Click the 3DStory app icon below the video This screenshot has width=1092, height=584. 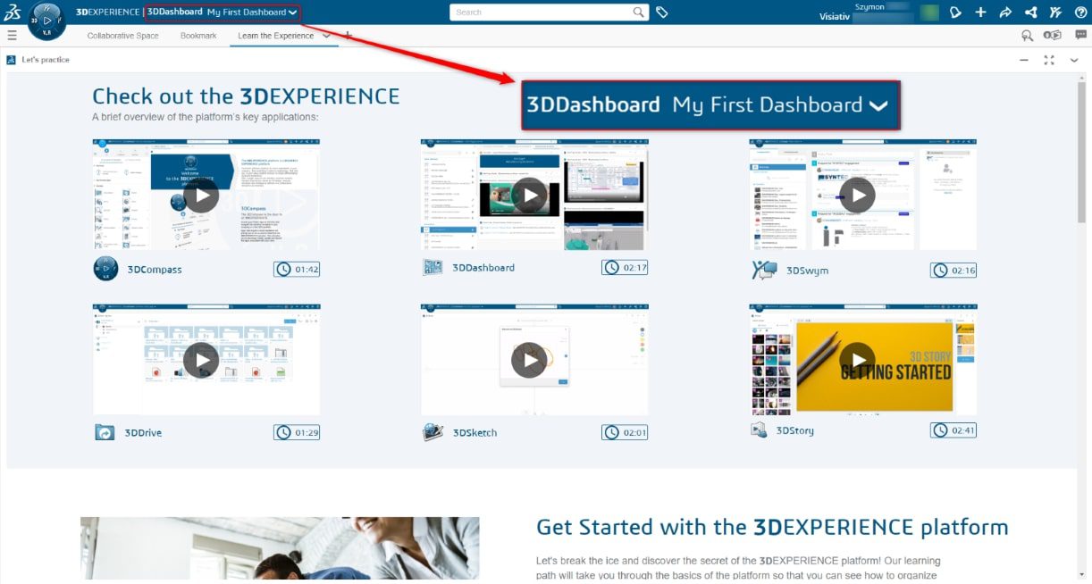pyautogui.click(x=760, y=430)
